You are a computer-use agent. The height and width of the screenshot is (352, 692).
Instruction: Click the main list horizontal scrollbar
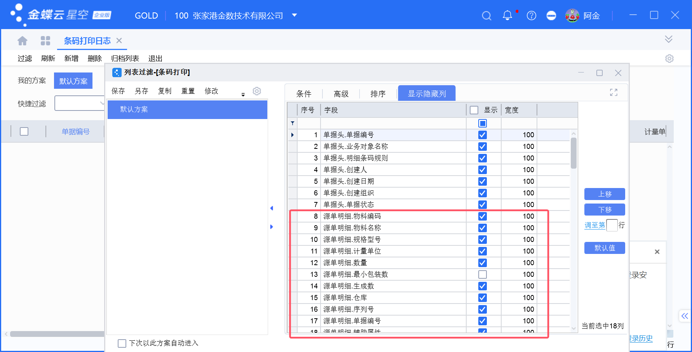coord(57,334)
